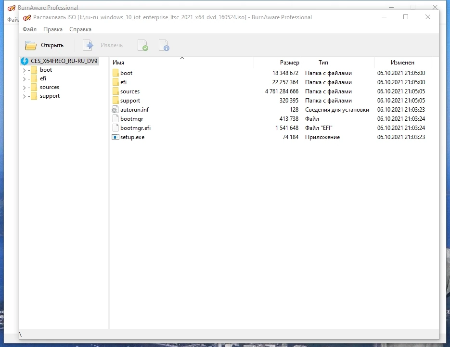Select the bootmgr file name
This screenshot has height=347, width=450.
[x=132, y=118]
